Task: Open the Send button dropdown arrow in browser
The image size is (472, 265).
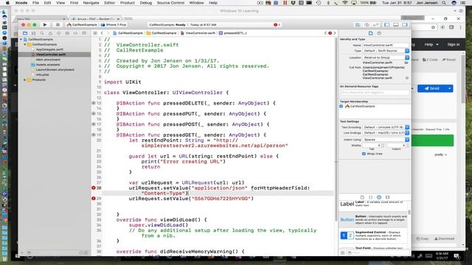Action: pyautogui.click(x=449, y=88)
